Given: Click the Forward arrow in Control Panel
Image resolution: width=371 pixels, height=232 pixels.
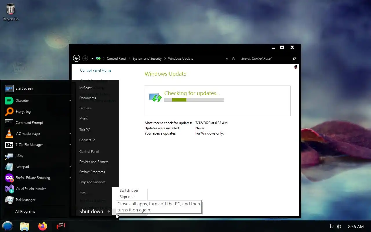Looking at the screenshot, I should (x=85, y=58).
